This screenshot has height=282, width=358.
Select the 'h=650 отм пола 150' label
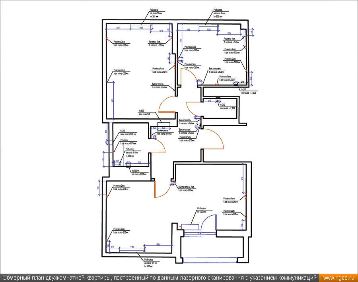pos(144,112)
